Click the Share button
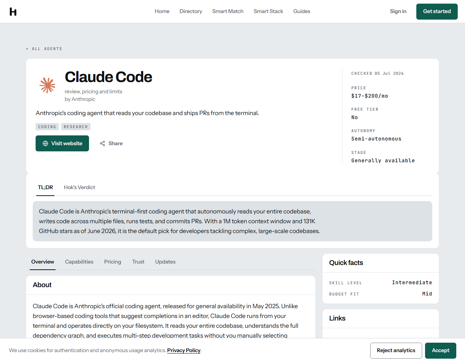This screenshot has width=465, height=363. [x=111, y=143]
